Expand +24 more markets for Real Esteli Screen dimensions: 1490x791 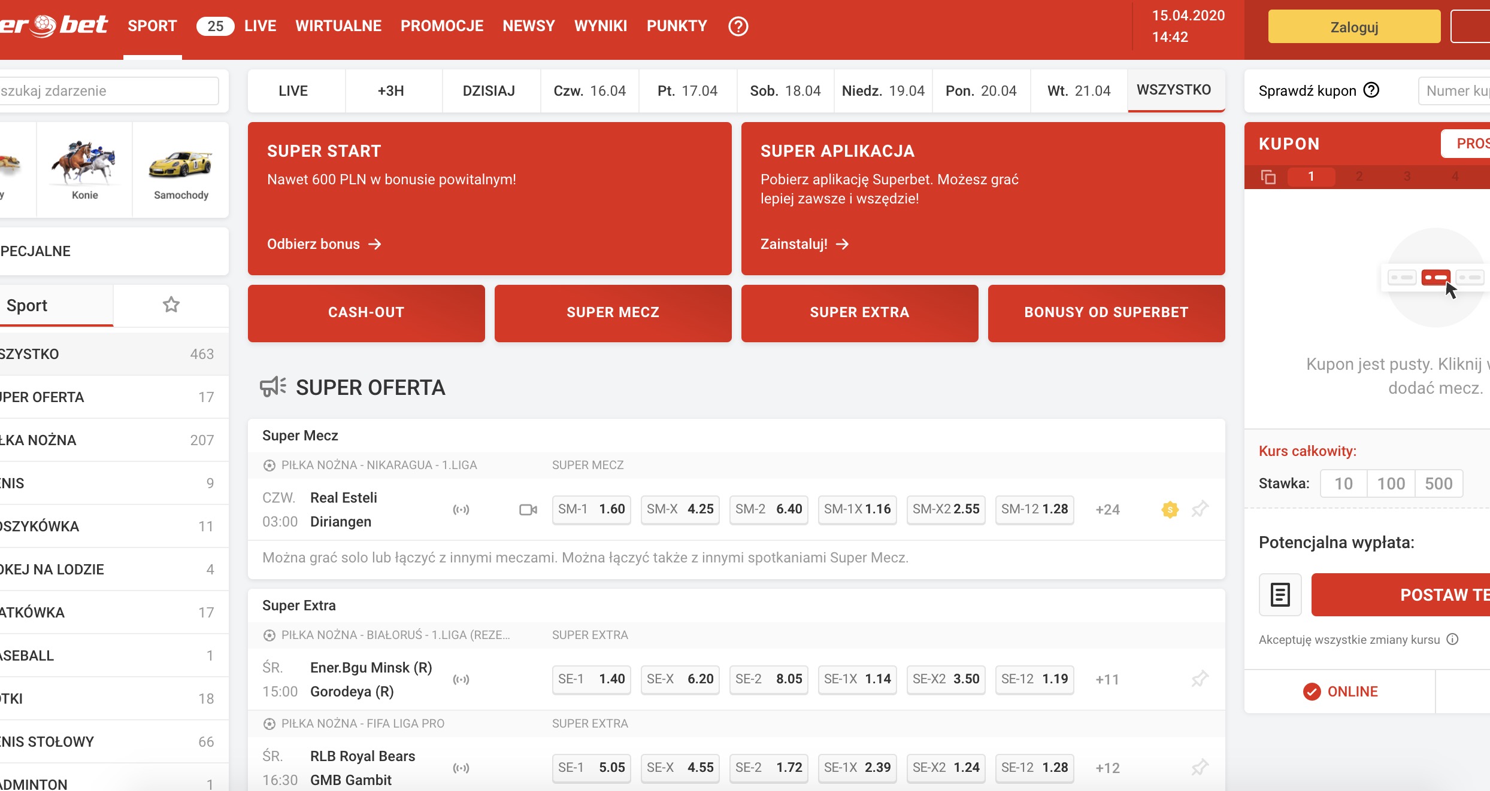pos(1107,510)
